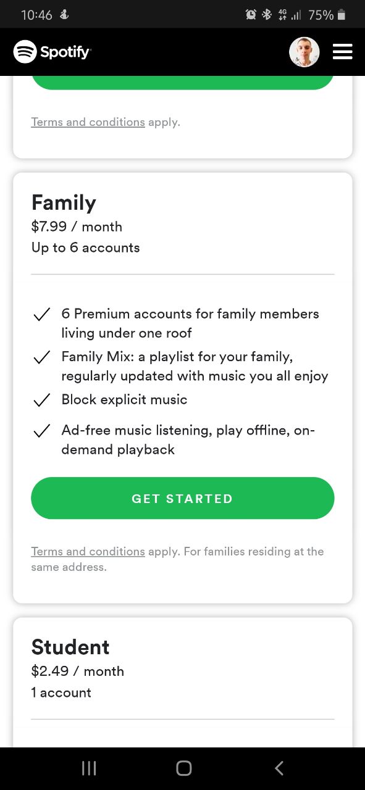Select the Family plan heading
This screenshot has height=790, width=365.
click(64, 202)
